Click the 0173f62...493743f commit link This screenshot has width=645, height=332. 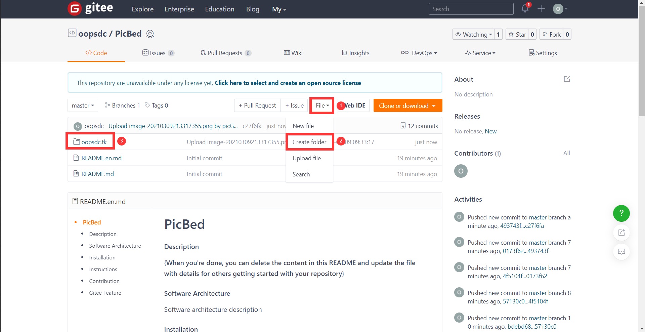tap(525, 251)
